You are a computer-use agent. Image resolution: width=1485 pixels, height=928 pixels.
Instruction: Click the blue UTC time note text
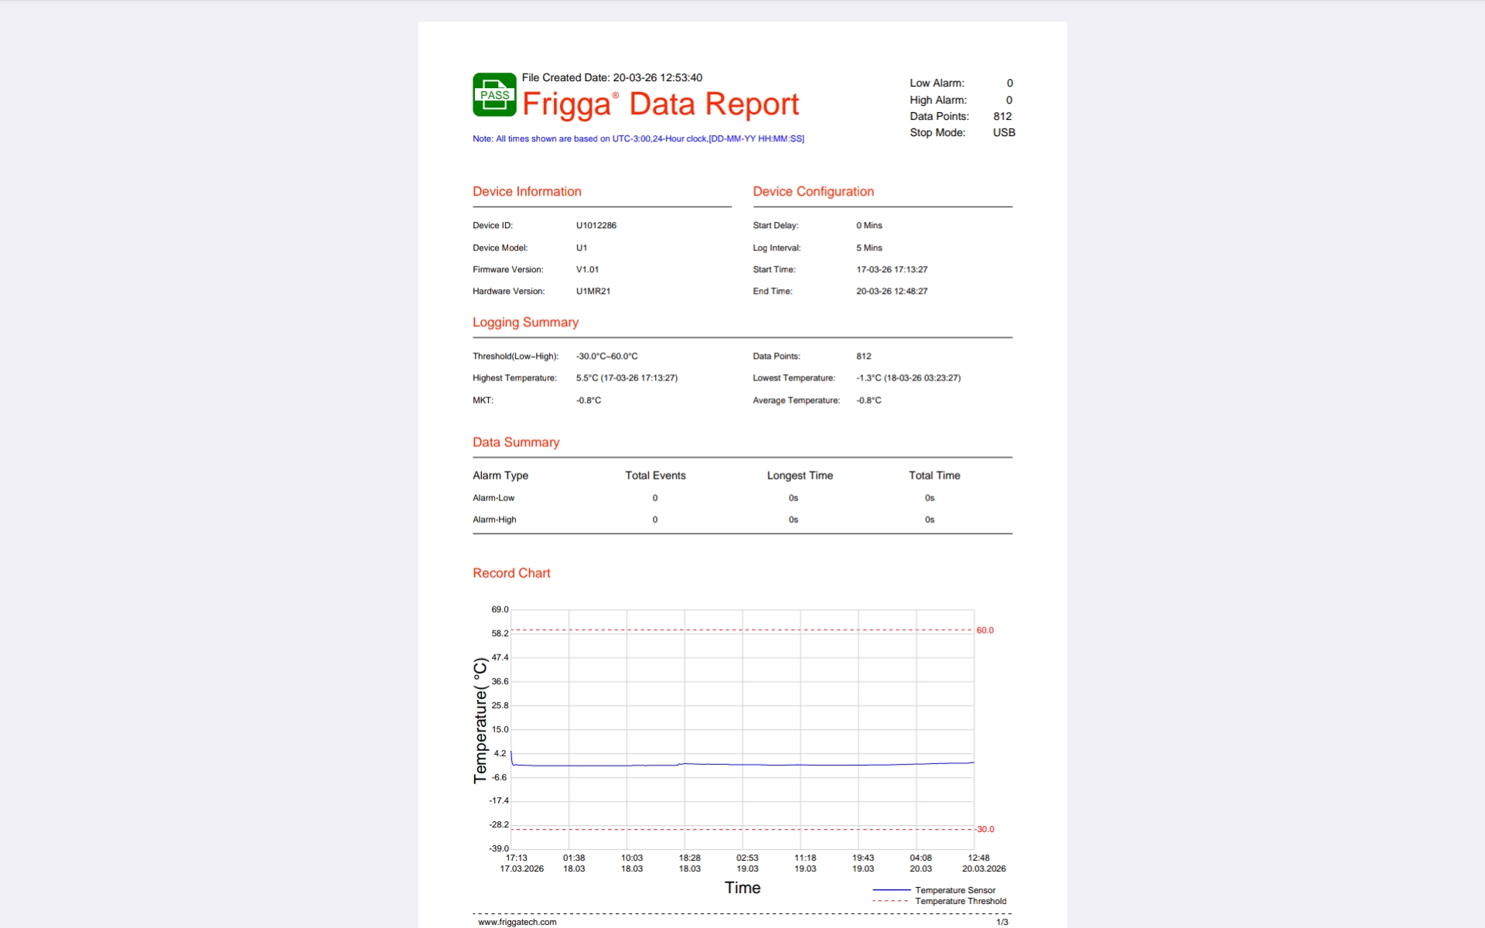click(638, 139)
